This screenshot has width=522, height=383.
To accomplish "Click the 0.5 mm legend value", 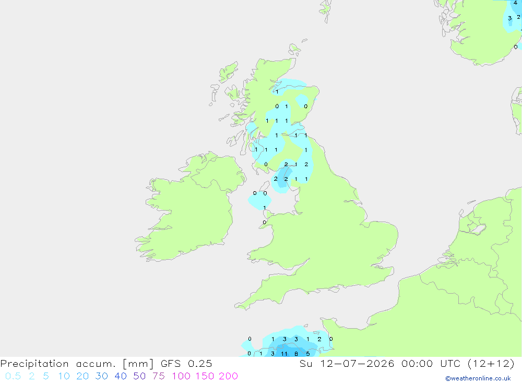I will 13,376.
